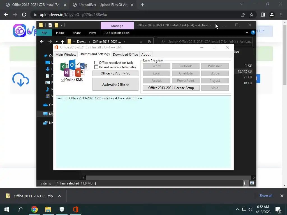
Task: Select the Utilities and Settings tab
Action: (94, 54)
